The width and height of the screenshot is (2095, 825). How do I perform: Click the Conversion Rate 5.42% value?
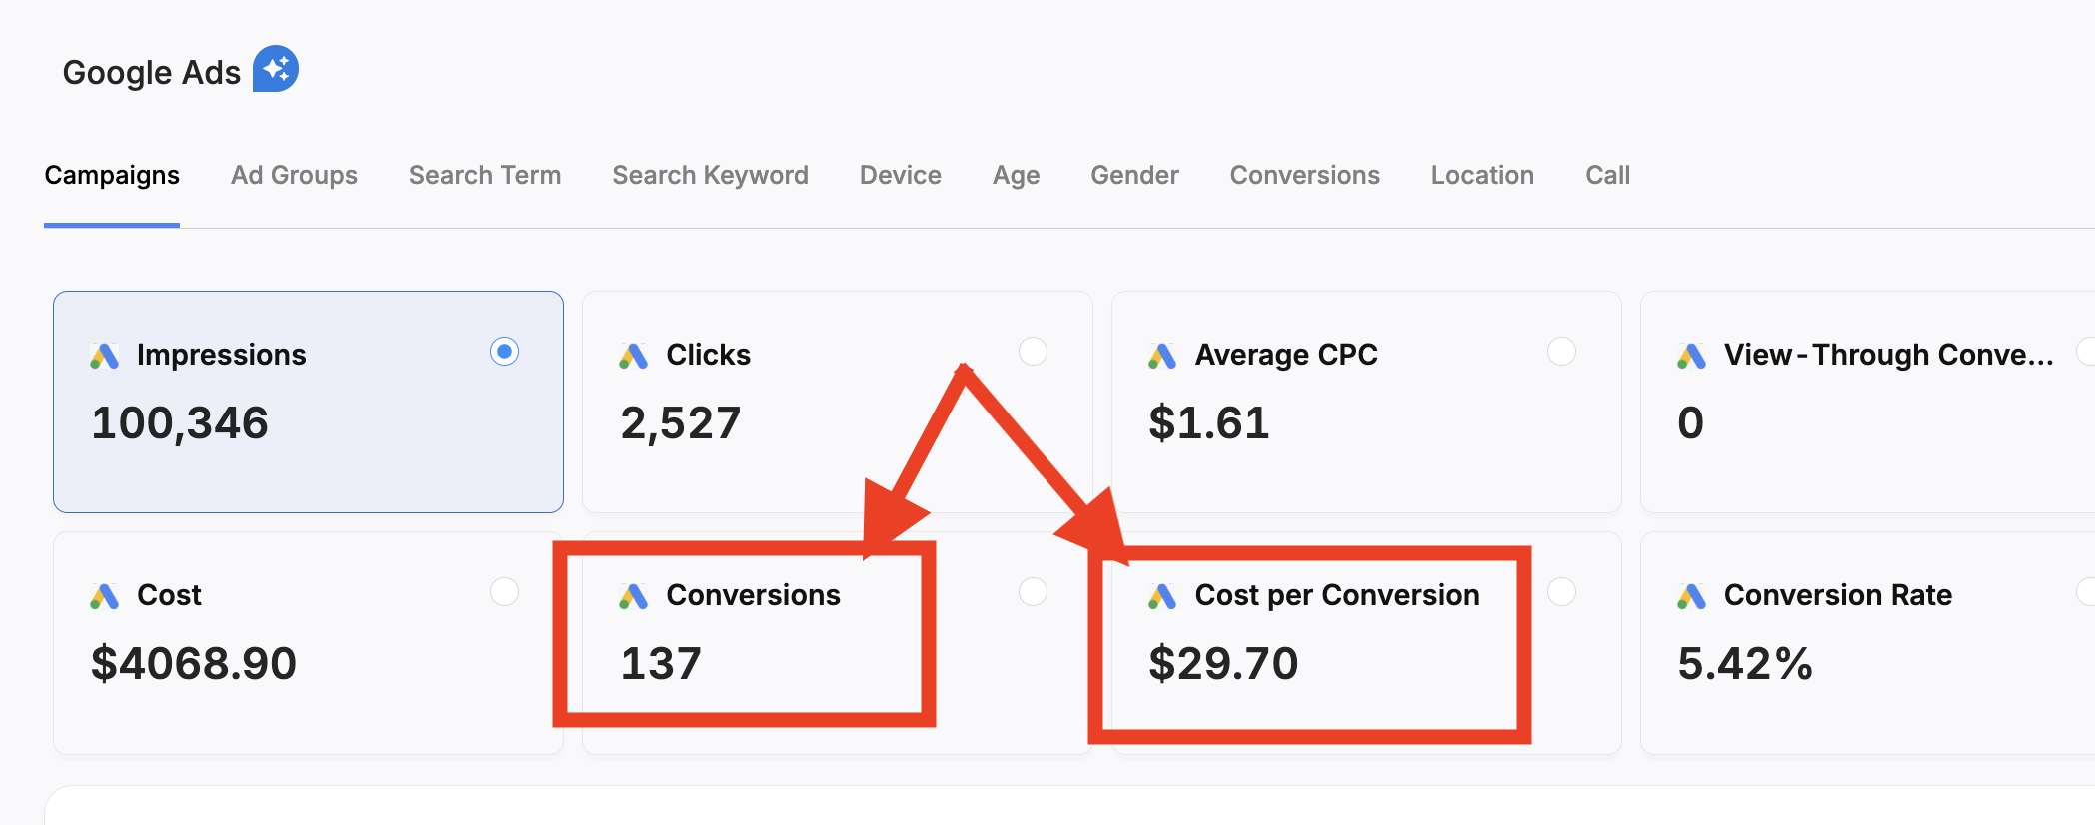(1745, 664)
